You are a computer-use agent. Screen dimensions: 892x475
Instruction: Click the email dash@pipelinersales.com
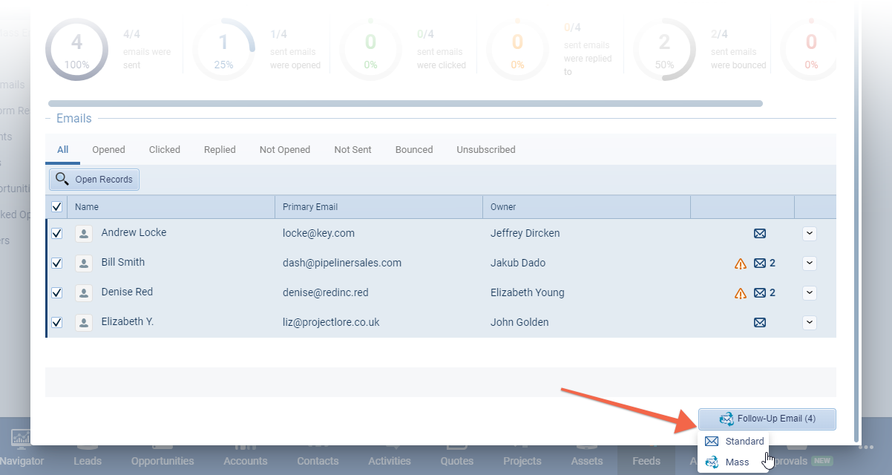(342, 263)
